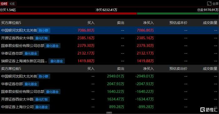This screenshot has height=114, width=219.
Task: Click 成交数量 header in buyer table
Action: [210, 23]
